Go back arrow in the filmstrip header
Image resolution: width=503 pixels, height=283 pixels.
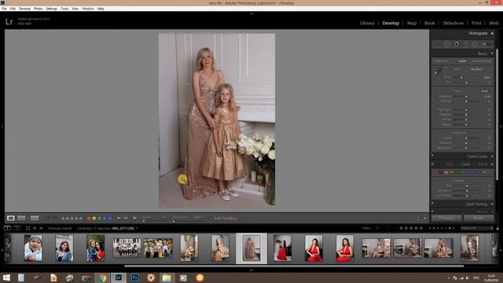(x=35, y=228)
